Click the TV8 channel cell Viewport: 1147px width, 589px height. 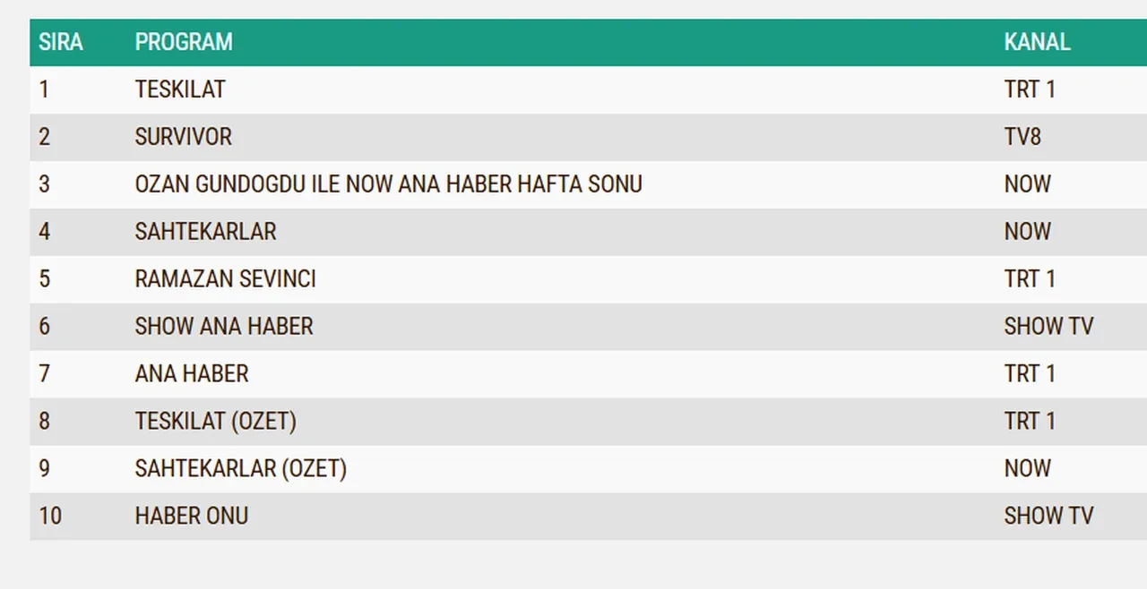tap(1022, 137)
